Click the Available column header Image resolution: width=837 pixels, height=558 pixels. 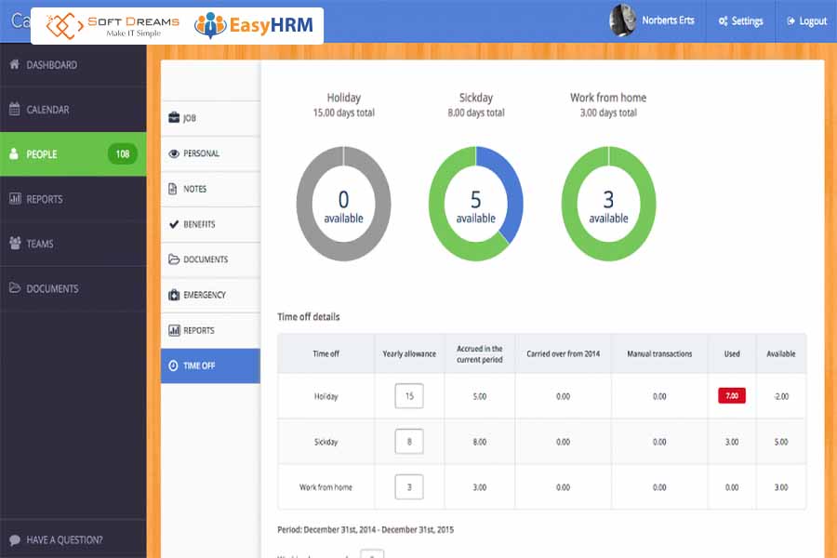pos(781,353)
